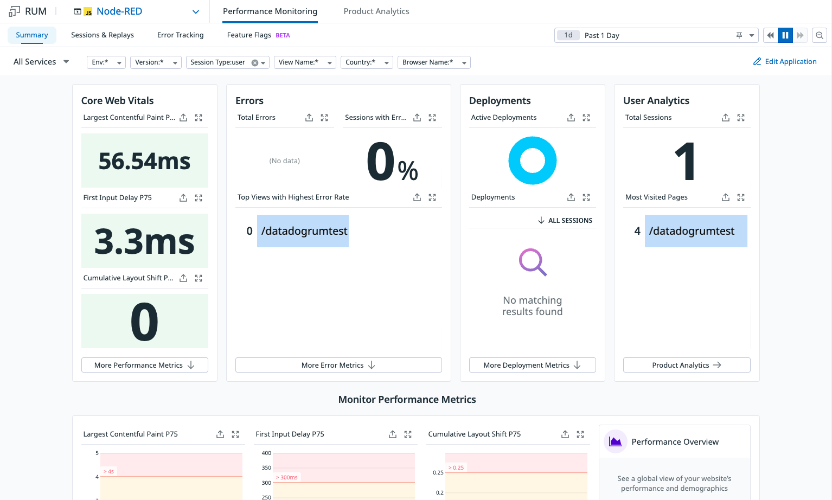Export the Largest Contentful Paint widget
Viewport: 832px width, 500px height.
(x=183, y=118)
